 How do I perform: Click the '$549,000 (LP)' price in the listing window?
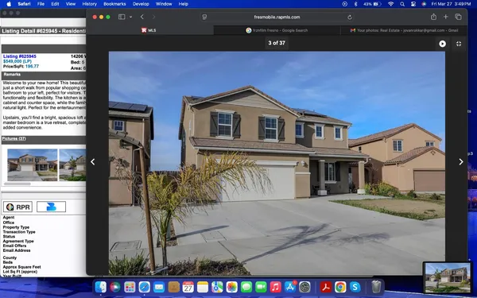[17, 61]
